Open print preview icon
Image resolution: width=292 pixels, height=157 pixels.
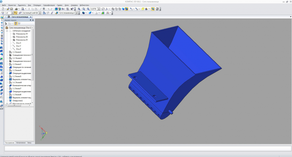23,9
